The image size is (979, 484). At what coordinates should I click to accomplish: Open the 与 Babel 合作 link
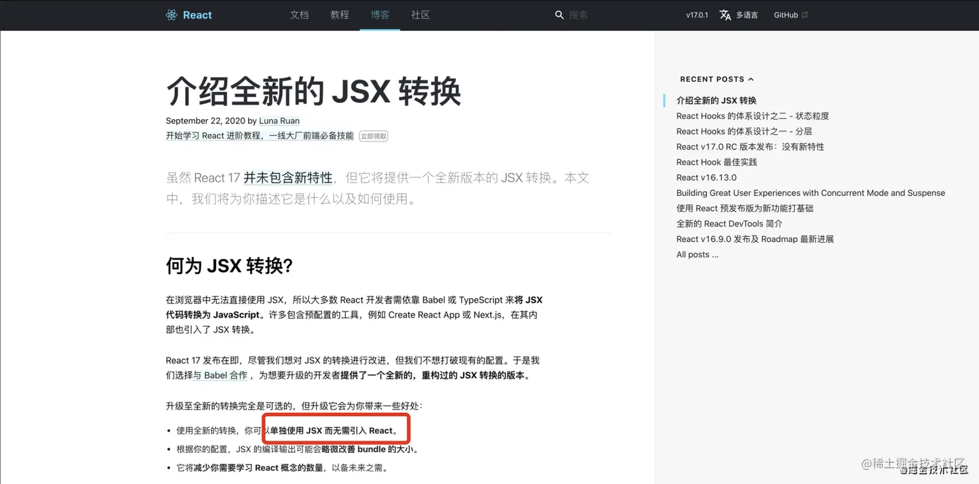pos(220,375)
